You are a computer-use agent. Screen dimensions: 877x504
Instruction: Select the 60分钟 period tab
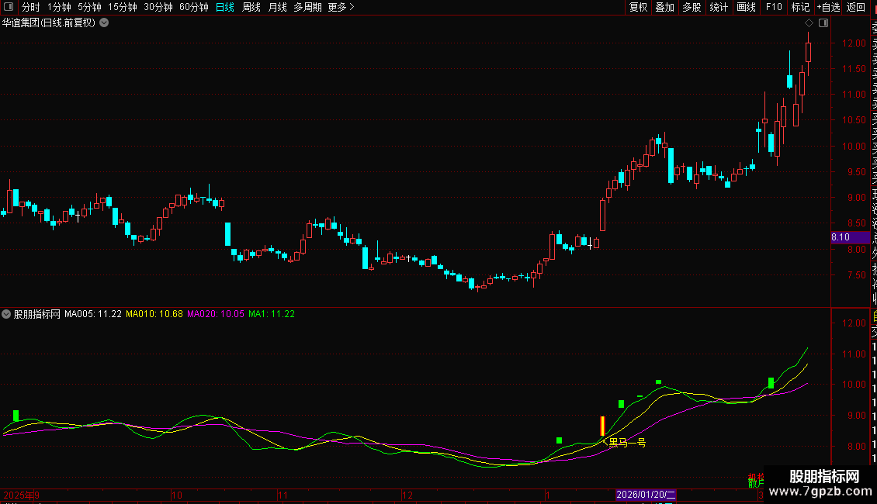193,7
